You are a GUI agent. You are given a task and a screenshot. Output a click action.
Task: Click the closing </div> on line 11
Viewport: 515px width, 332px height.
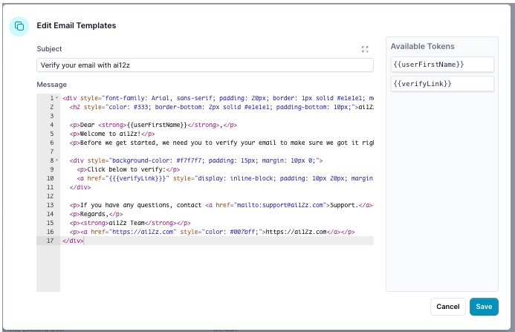click(x=80, y=187)
